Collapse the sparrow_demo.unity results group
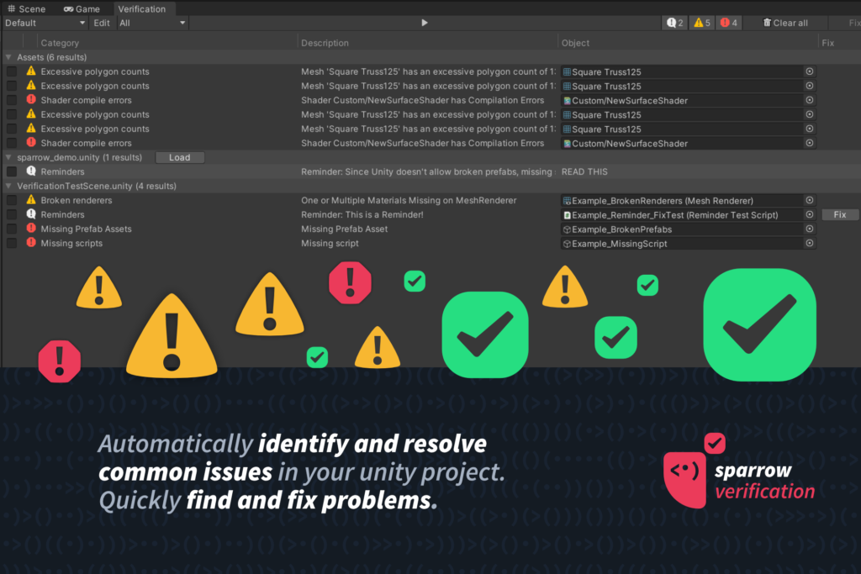The image size is (861, 574). (x=8, y=157)
